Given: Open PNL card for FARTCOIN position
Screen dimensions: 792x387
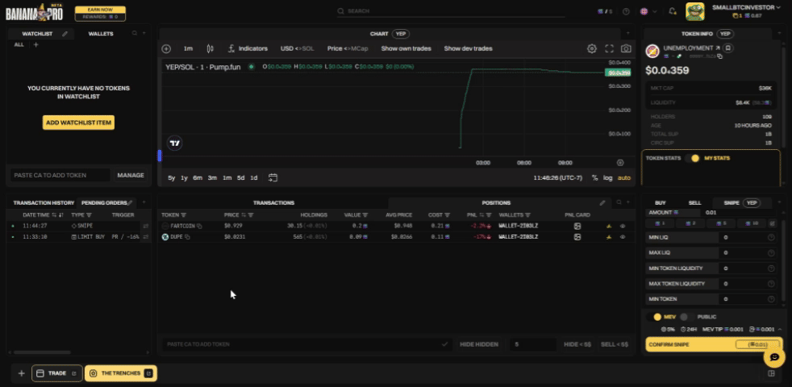Looking at the screenshot, I should (577, 226).
